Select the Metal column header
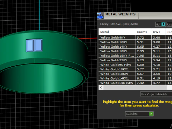The image size is (172, 129). point(117,32)
